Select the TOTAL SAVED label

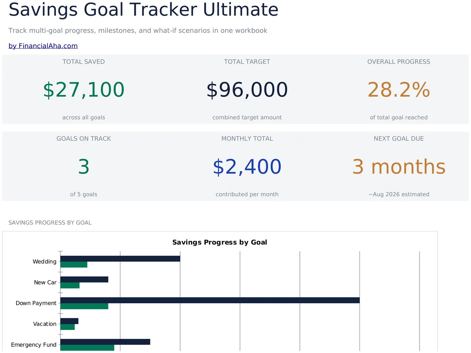pyautogui.click(x=84, y=62)
